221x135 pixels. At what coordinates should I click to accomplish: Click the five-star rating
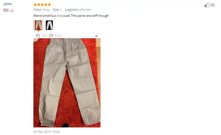click(42, 5)
